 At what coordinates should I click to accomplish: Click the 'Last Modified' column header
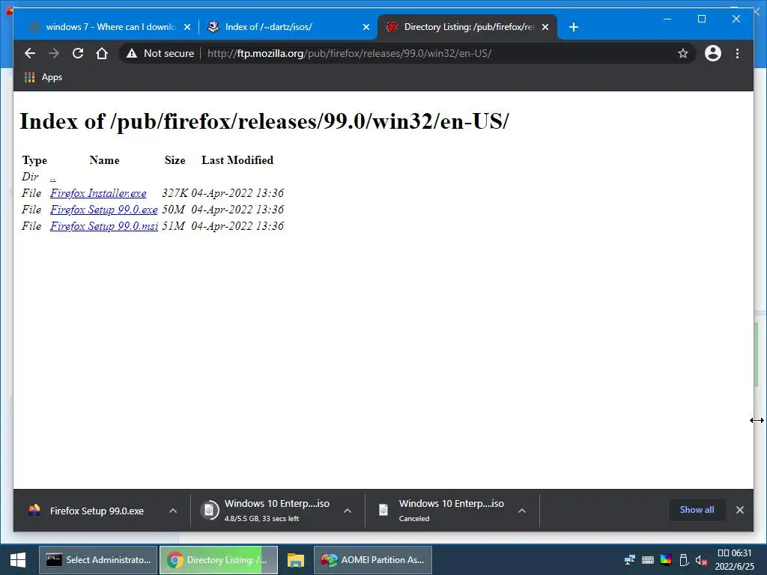pos(237,160)
